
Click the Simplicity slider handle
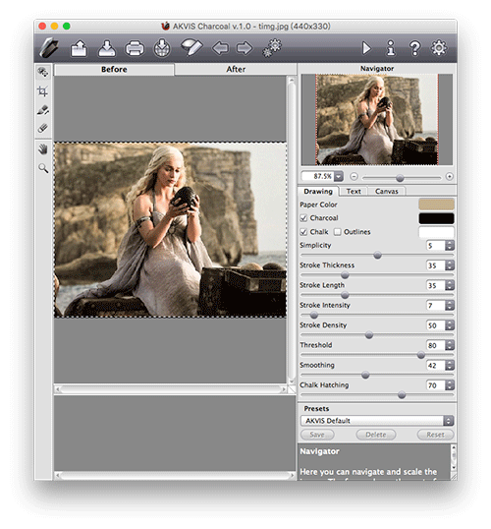point(377,255)
